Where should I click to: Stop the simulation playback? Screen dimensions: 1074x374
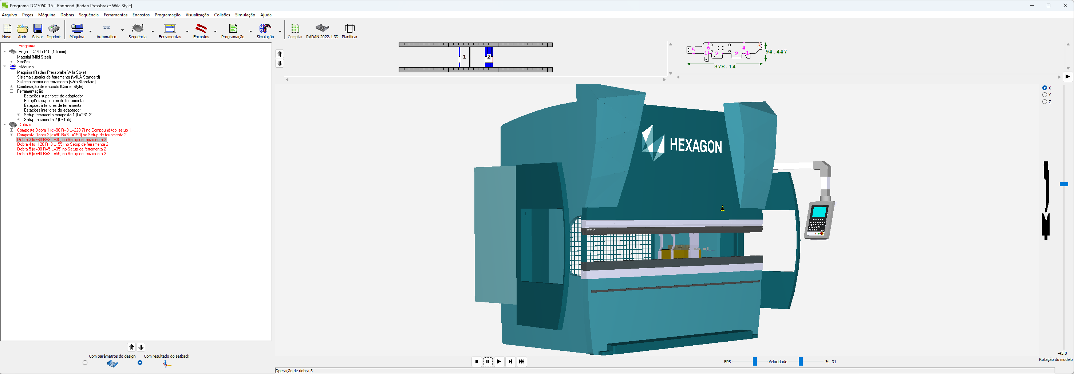477,362
